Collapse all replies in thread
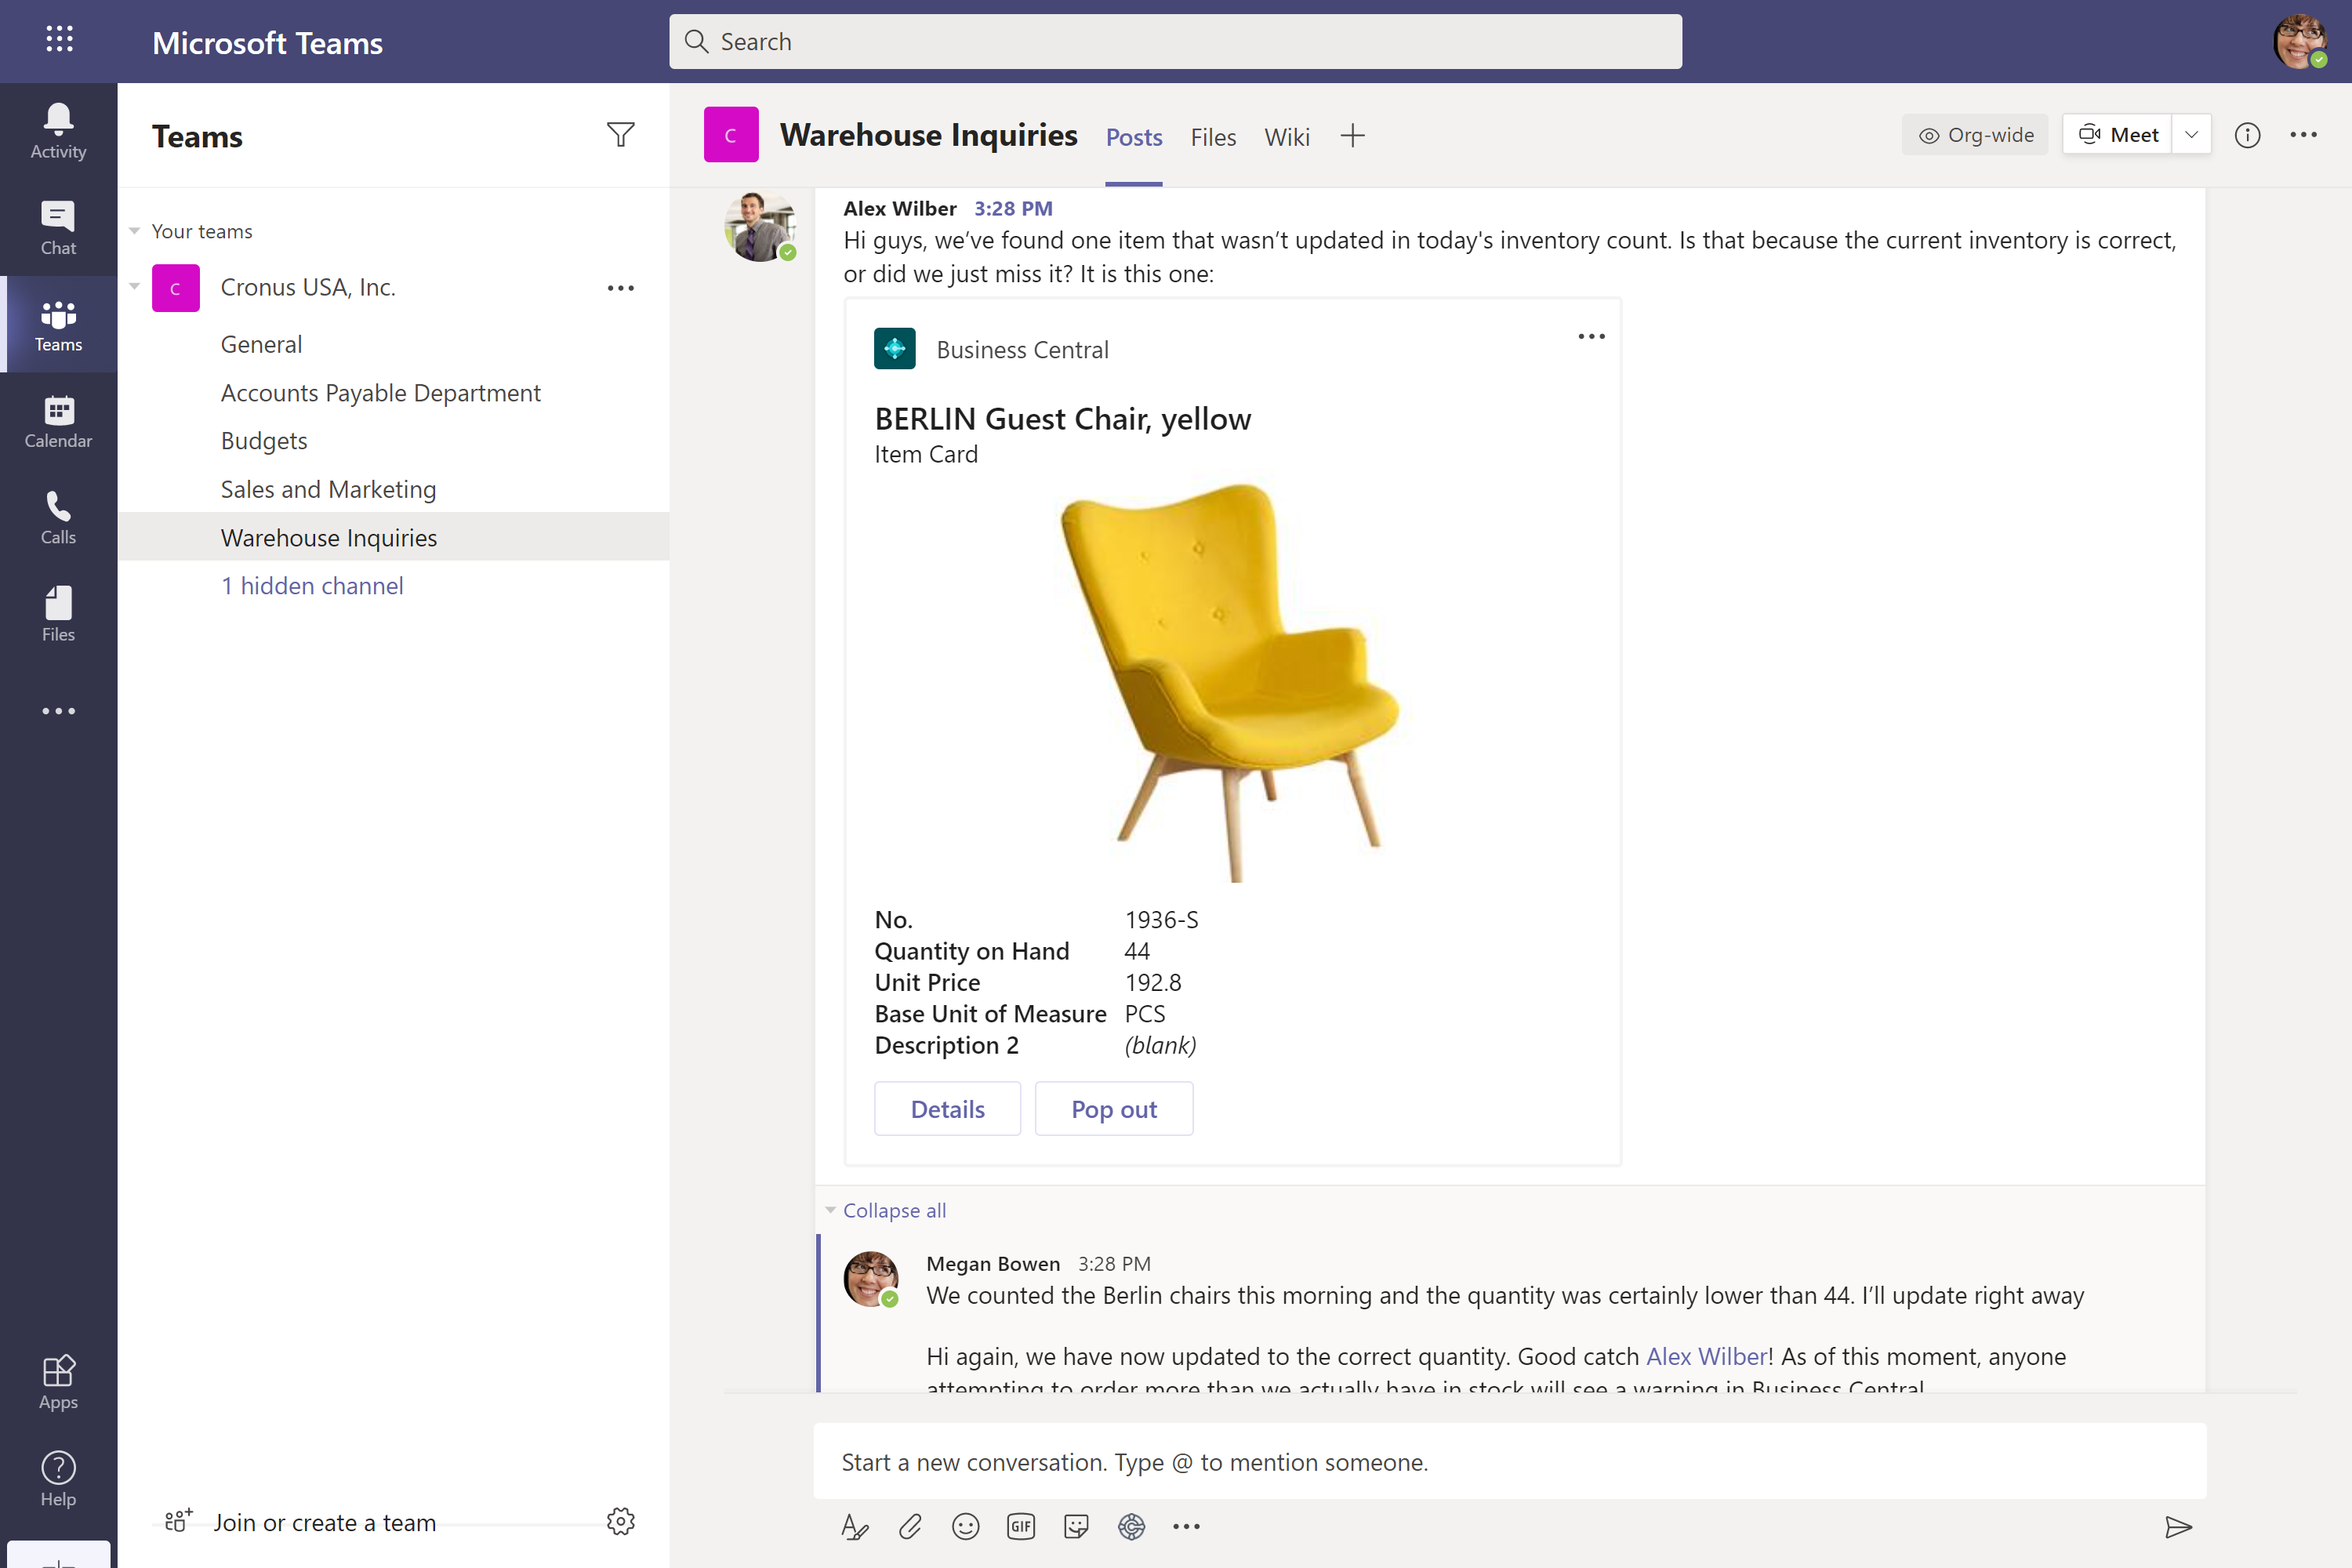This screenshot has width=2352, height=1568. coord(892,1209)
